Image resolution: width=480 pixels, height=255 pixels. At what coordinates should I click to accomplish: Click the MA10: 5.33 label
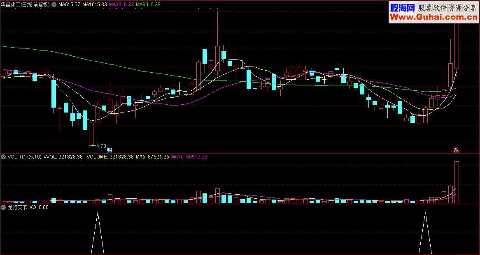tap(95, 5)
